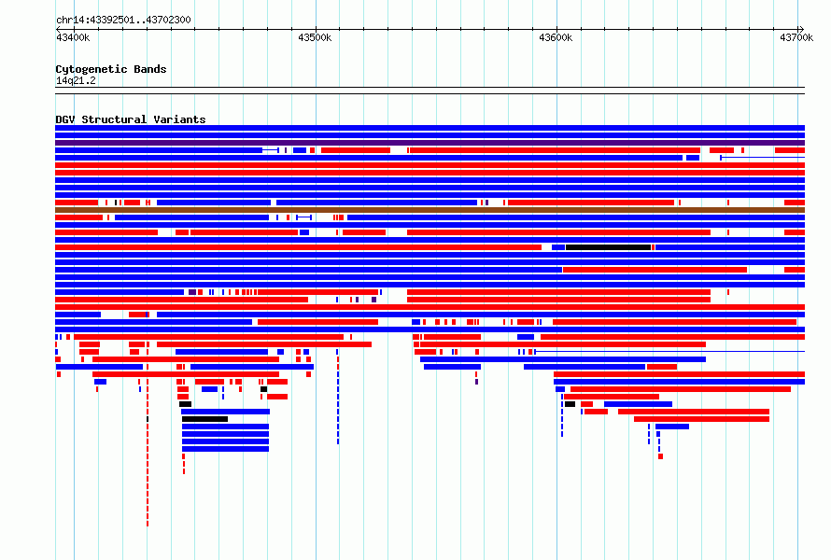The height and width of the screenshot is (560, 831).
Task: Select the 14q21.2 band label
Action: (76, 80)
